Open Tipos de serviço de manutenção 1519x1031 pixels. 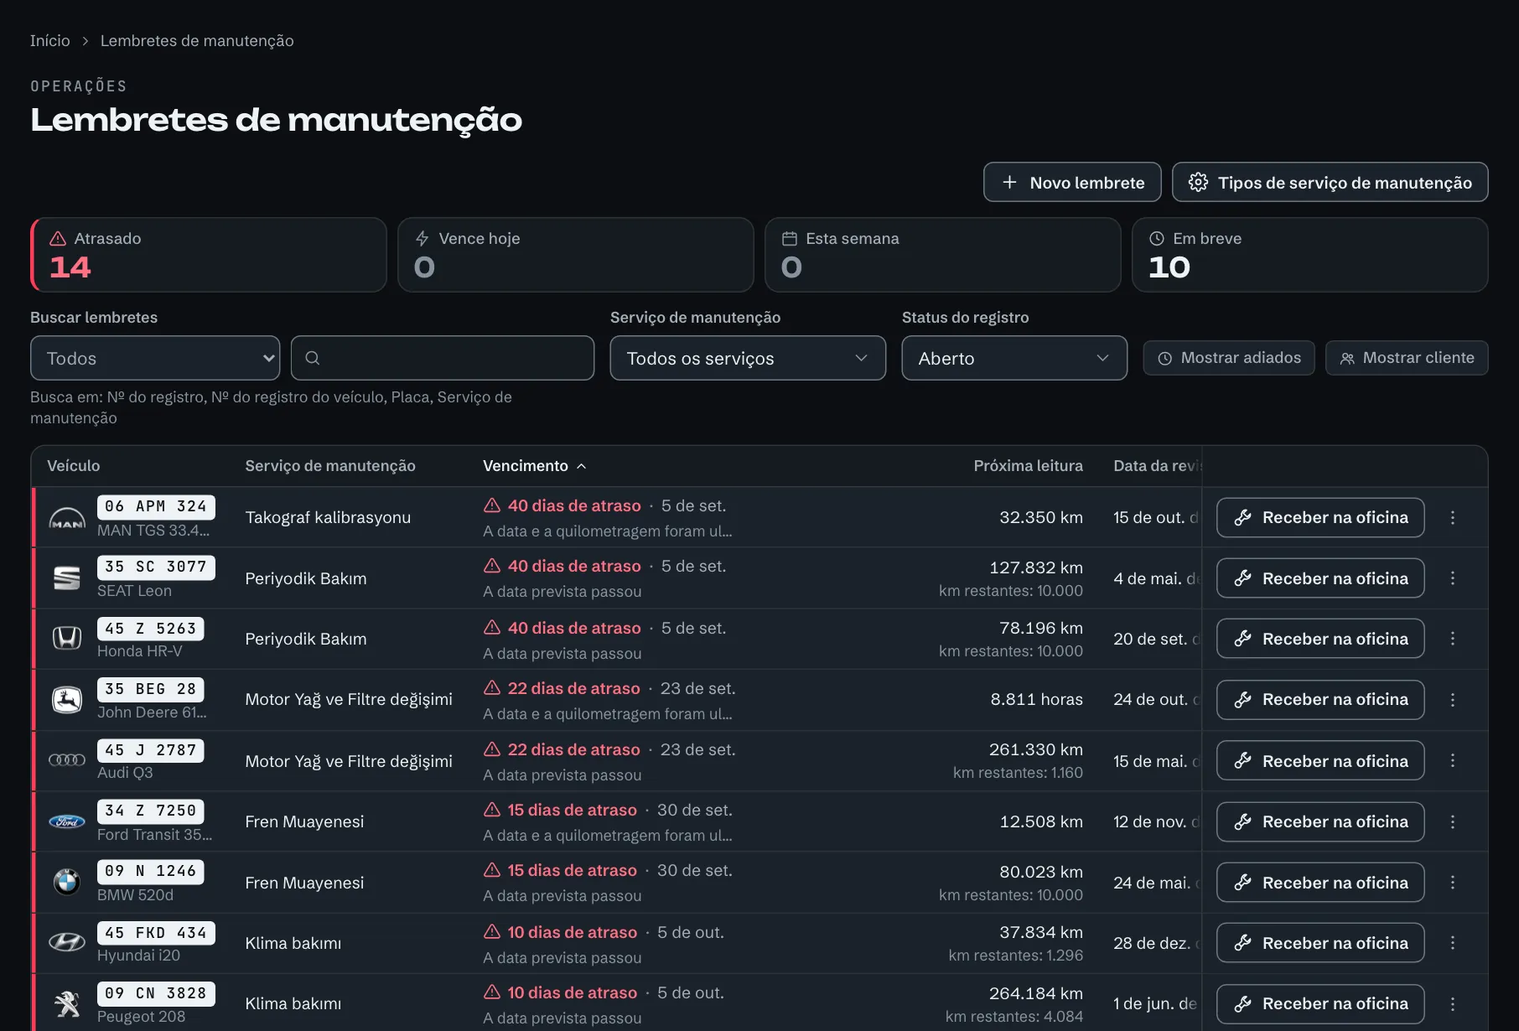(1330, 182)
